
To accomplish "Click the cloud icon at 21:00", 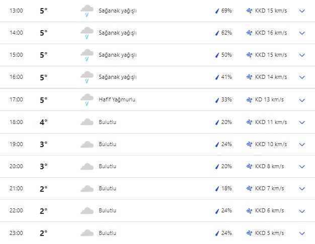I will [x=87, y=189].
